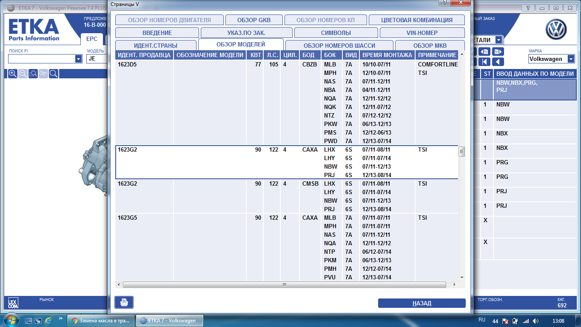Open the ОБЗОР GKB tab
This screenshot has height=327, width=581.
(x=254, y=20)
